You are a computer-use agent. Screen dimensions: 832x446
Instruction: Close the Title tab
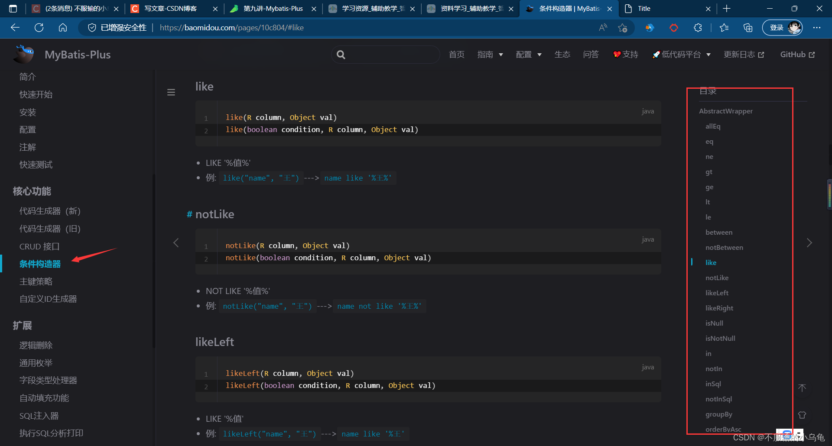point(708,9)
